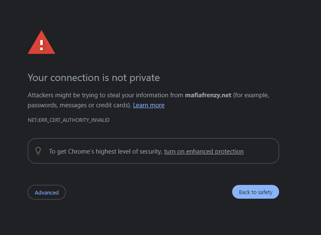
Task: Click the word passwords in the warning
Action: pos(43,105)
